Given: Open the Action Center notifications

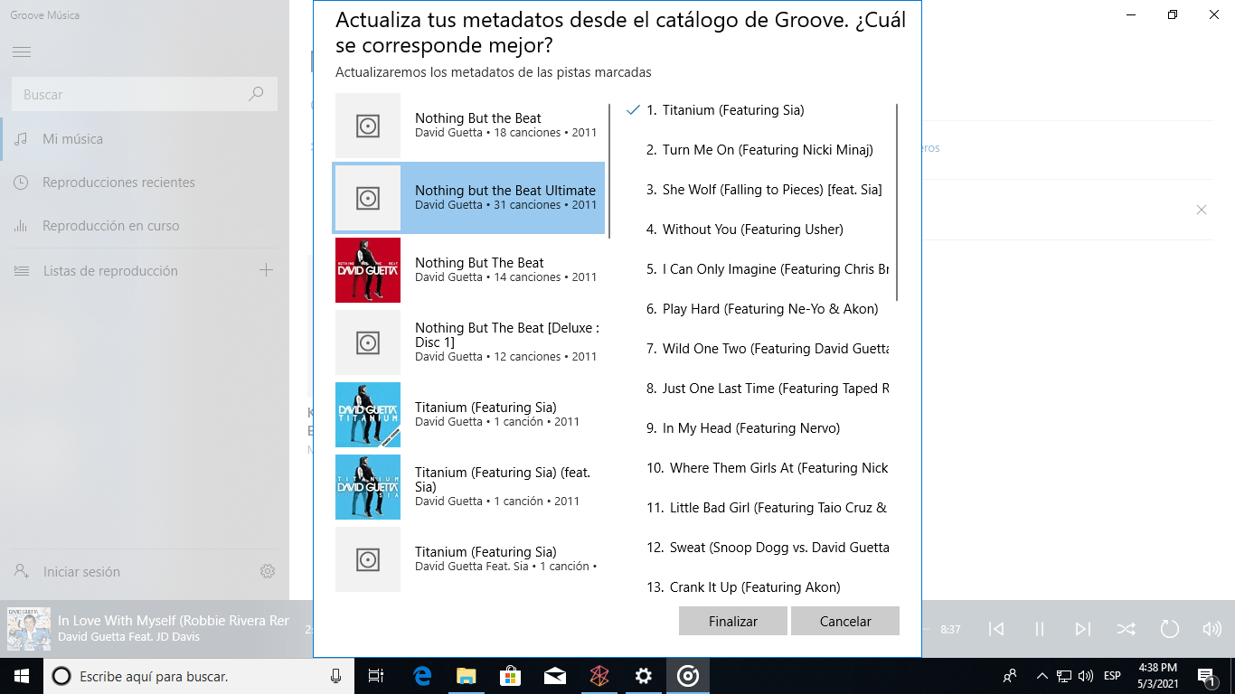Looking at the screenshot, I should (1206, 676).
